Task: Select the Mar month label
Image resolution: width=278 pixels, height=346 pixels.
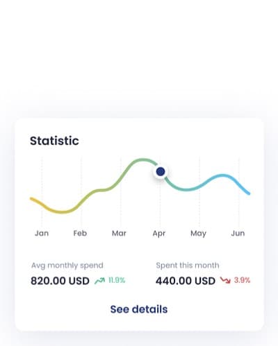Action: point(119,233)
